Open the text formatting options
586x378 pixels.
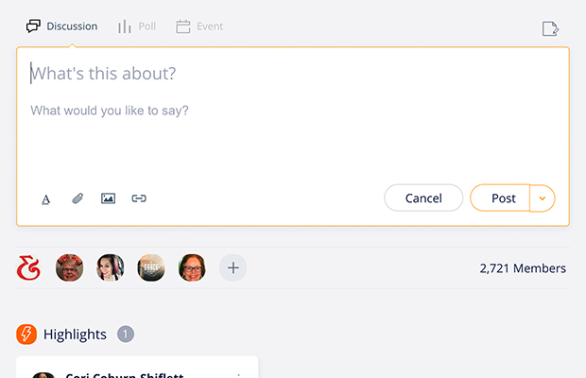[x=45, y=198]
